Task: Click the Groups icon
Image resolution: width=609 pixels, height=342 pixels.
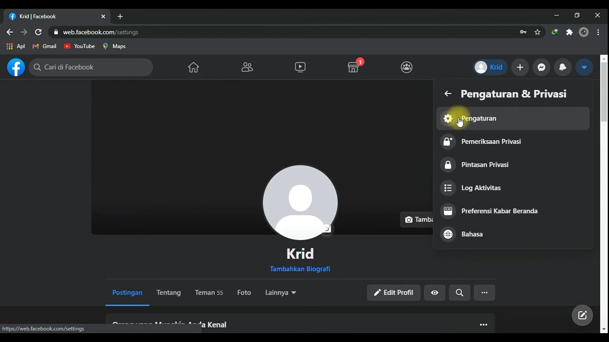Action: click(x=406, y=67)
